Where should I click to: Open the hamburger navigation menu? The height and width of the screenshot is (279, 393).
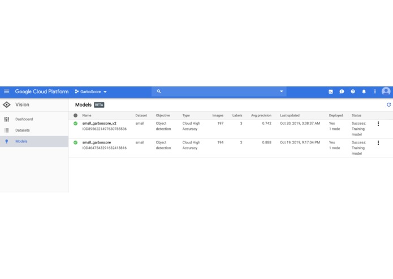[7, 91]
